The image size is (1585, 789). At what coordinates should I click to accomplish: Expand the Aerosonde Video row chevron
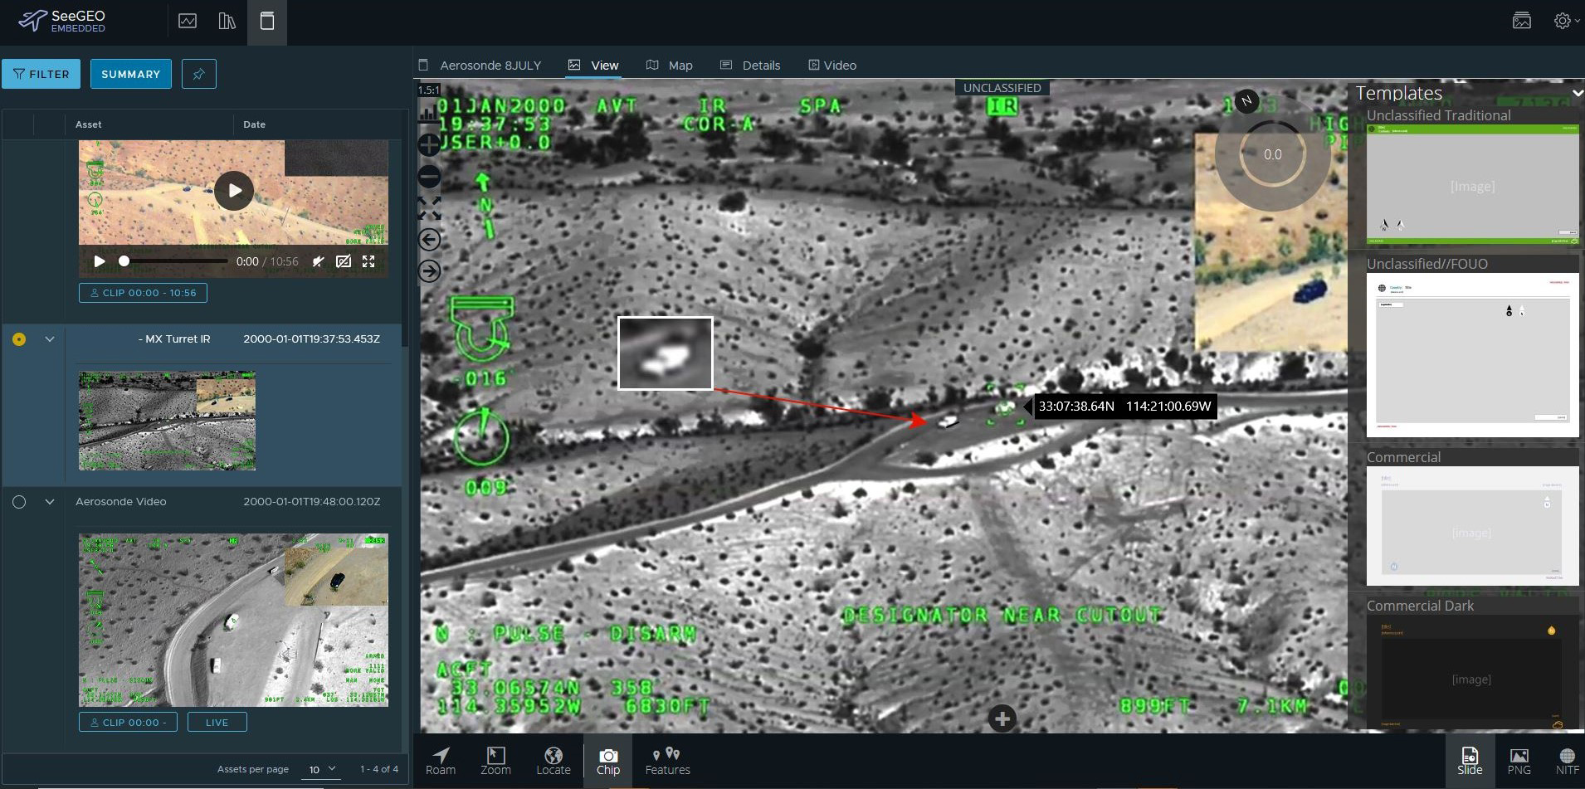click(x=49, y=501)
